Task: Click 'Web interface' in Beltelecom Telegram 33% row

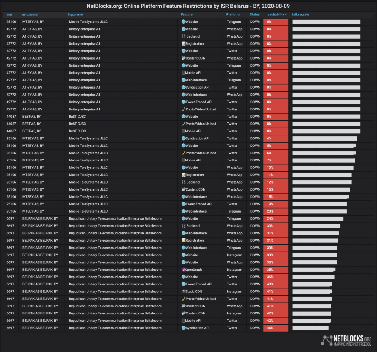Action: 196,248
